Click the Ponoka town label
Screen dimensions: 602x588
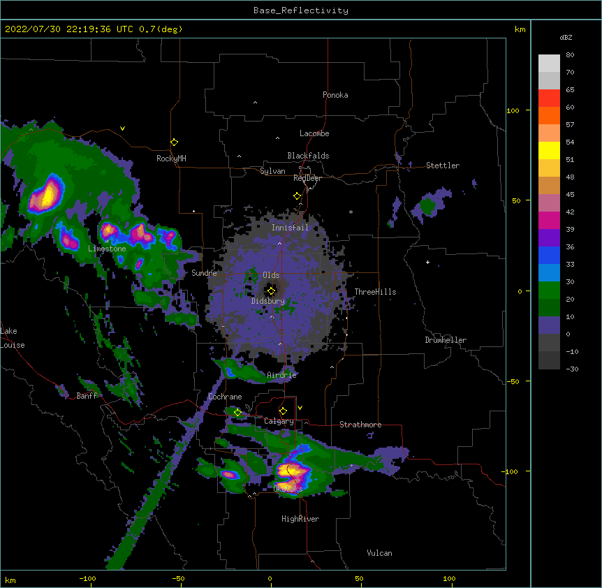335,95
